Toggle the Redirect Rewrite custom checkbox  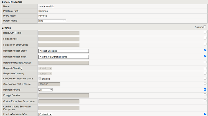[x=205, y=89]
